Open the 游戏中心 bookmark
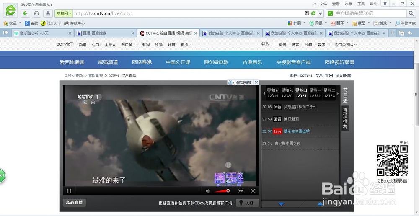419x216 pixels. click(74, 23)
